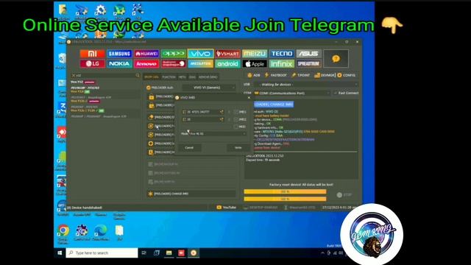Image resolution: width=471 pixels, height=265 pixels.
Task: Open the T.POINT toolbar option
Action: tap(301, 75)
